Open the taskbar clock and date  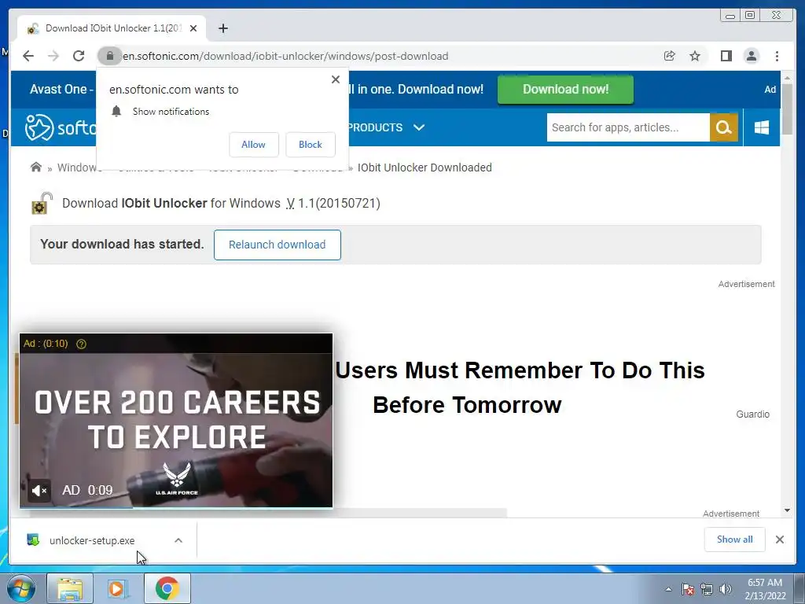pyautogui.click(x=765, y=589)
